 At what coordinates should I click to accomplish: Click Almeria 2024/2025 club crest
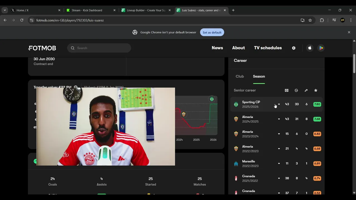tap(236, 119)
